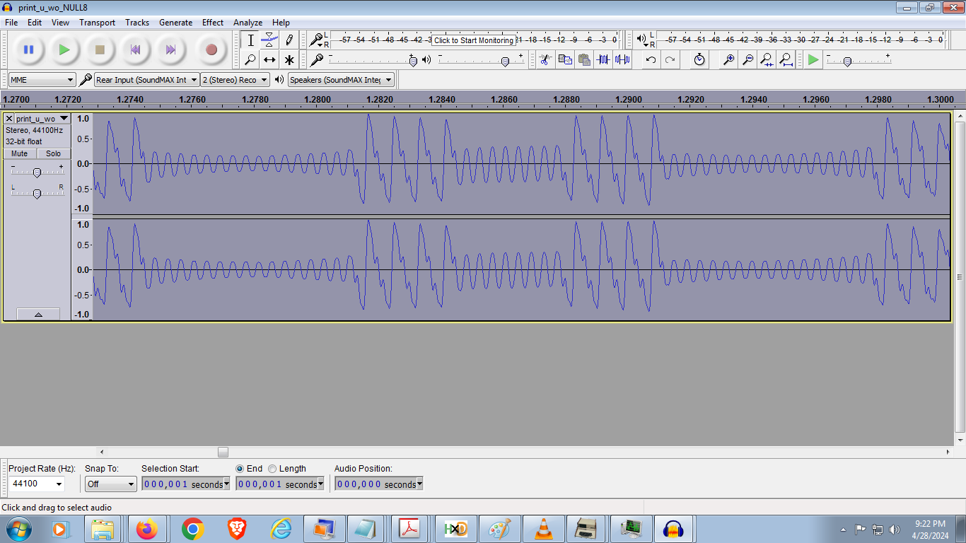Open the Transport menu

[x=97, y=23]
